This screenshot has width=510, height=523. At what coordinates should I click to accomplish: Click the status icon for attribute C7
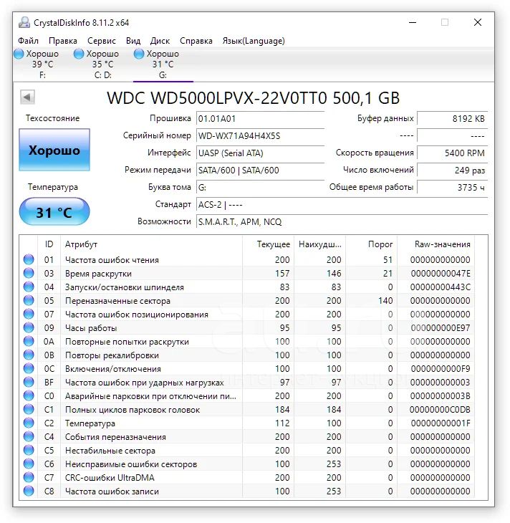point(29,477)
